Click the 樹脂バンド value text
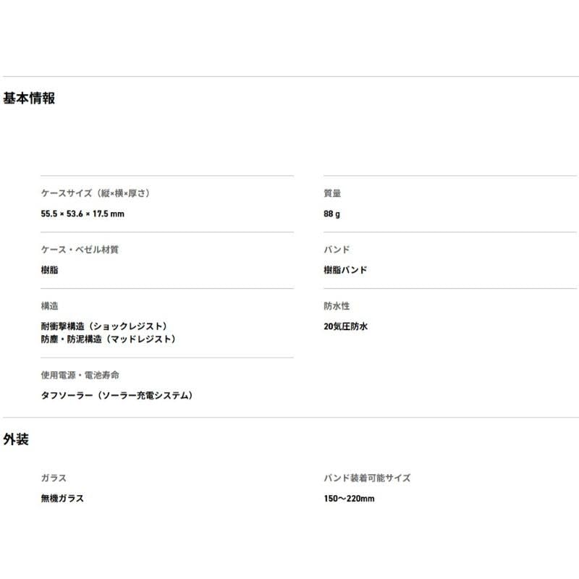 pos(345,270)
